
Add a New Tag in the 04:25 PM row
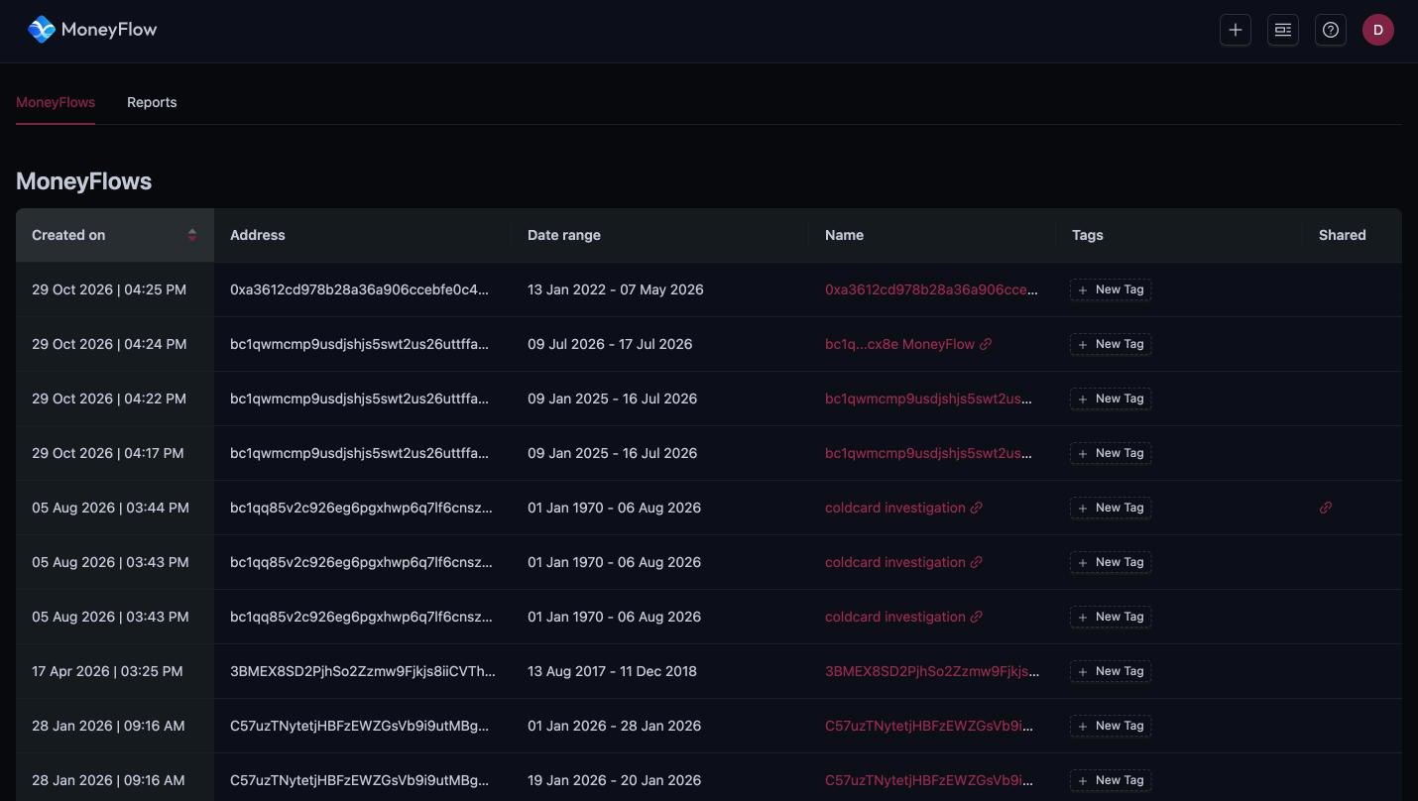point(1111,289)
